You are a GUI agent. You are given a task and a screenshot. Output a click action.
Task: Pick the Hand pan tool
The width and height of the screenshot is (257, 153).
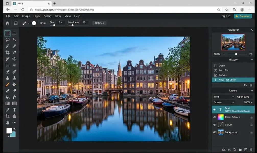8,123
